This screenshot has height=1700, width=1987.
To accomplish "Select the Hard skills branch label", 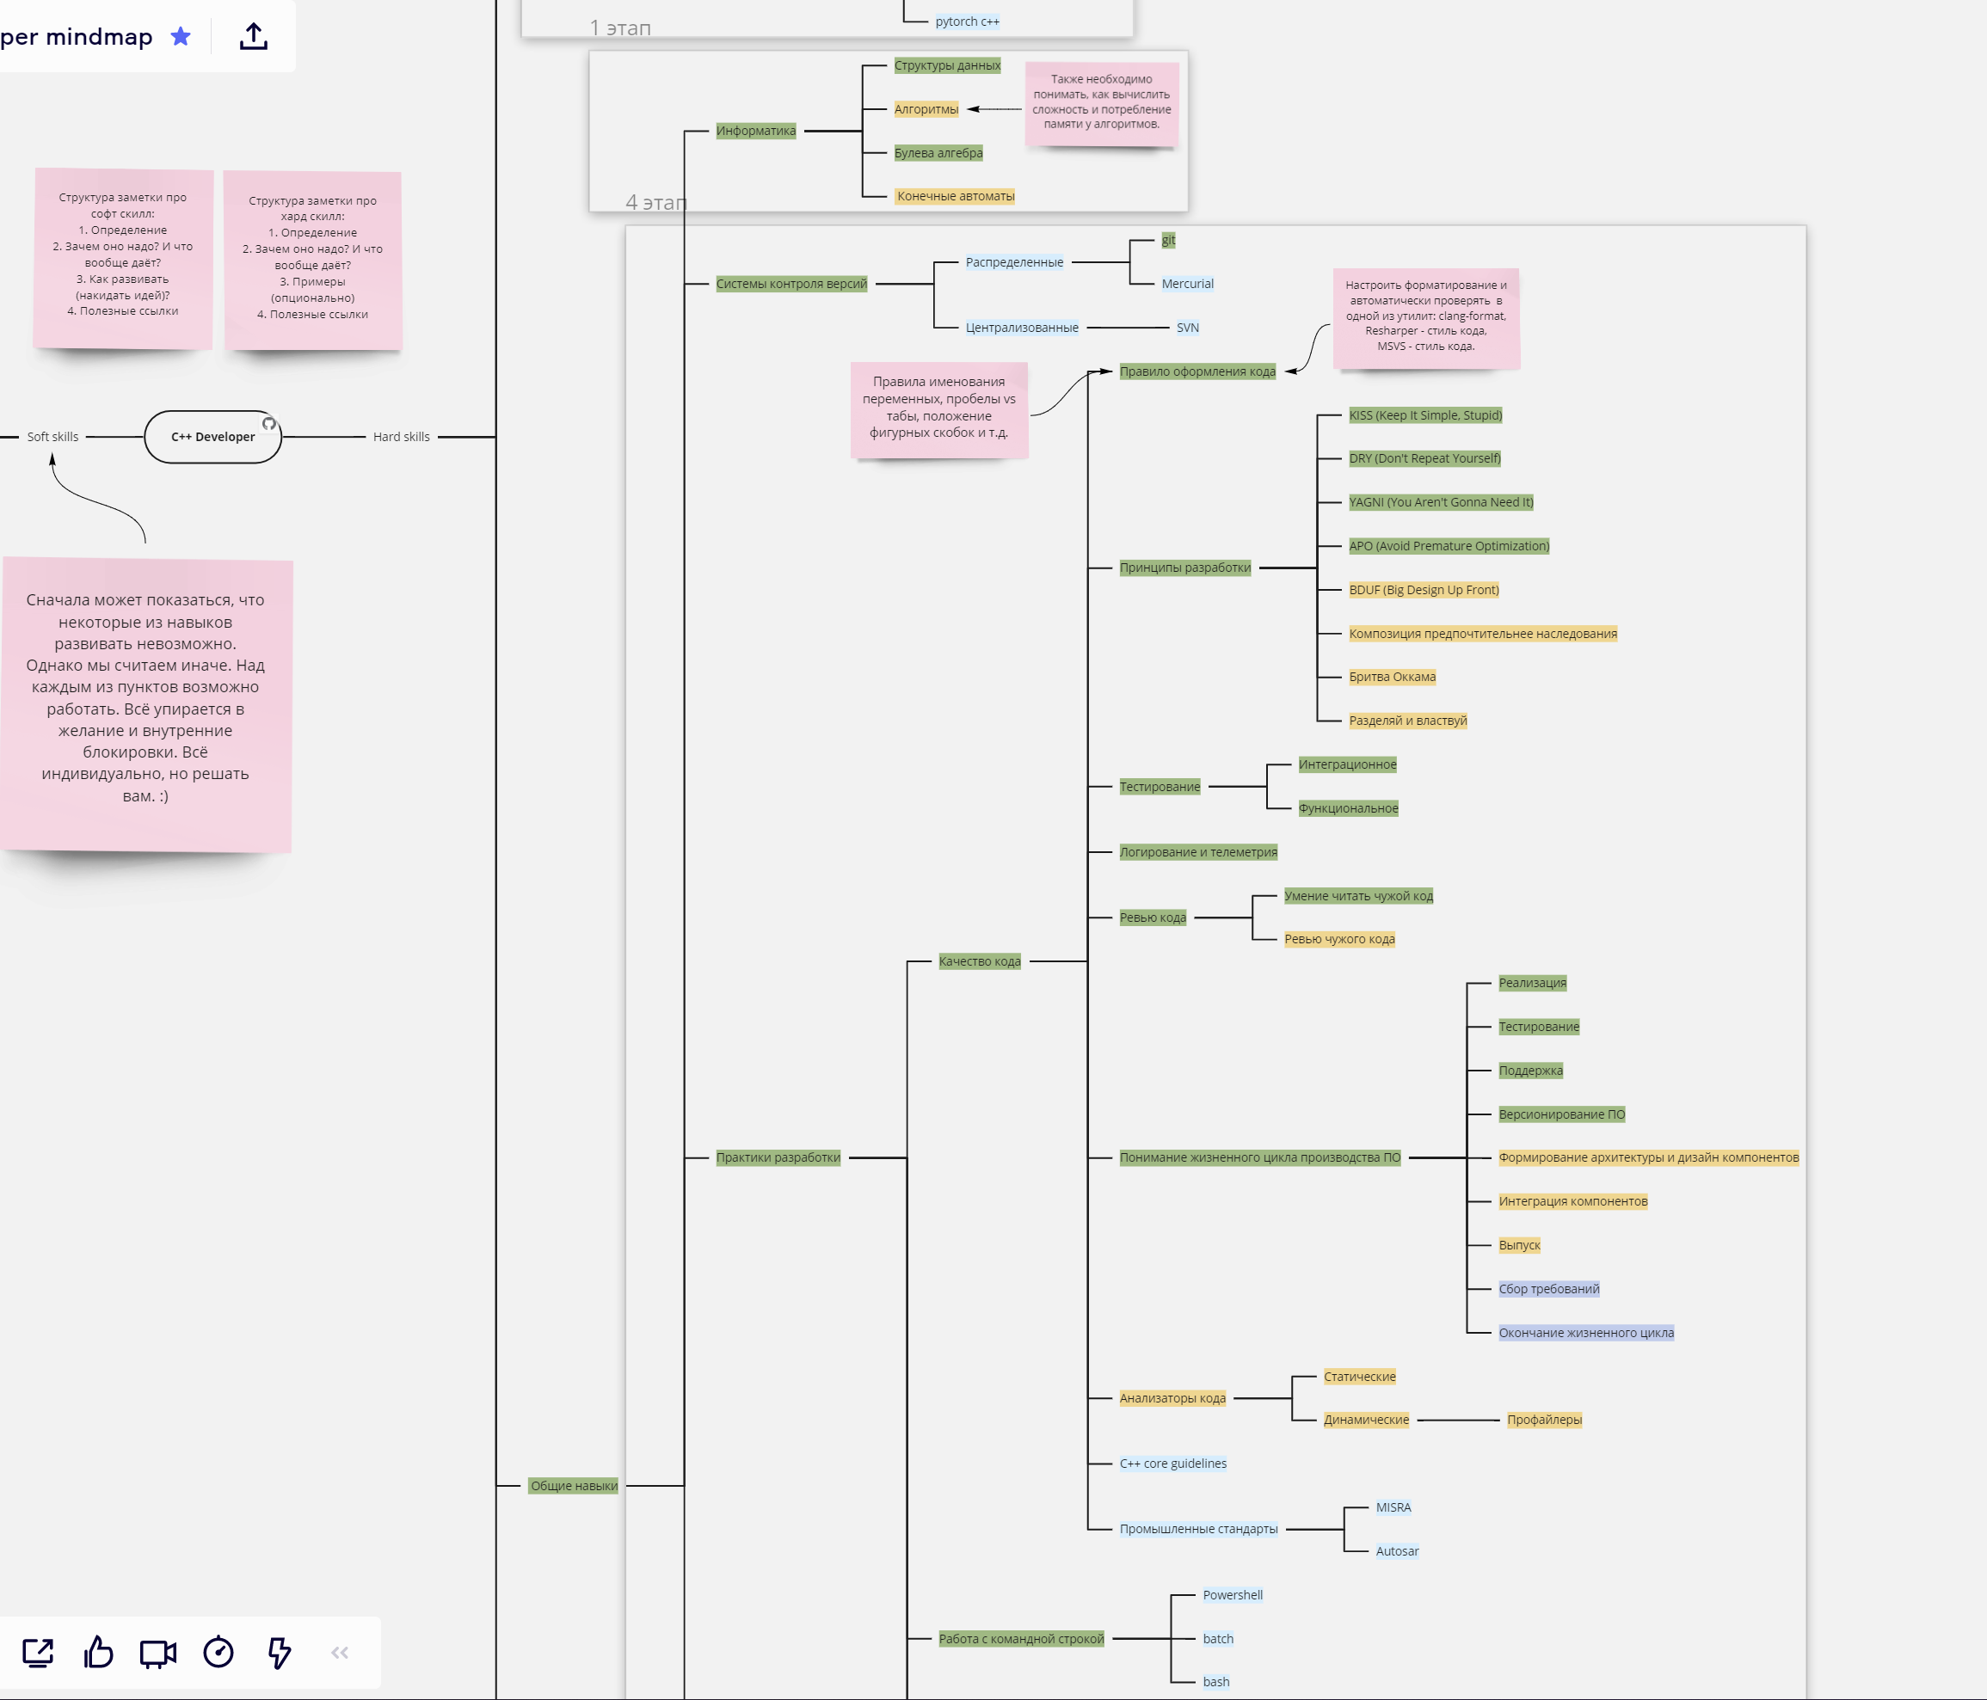I will pos(401,437).
